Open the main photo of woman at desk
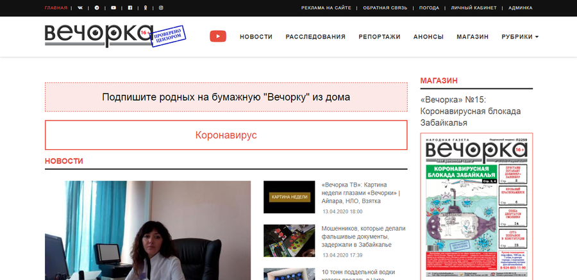 point(147,230)
